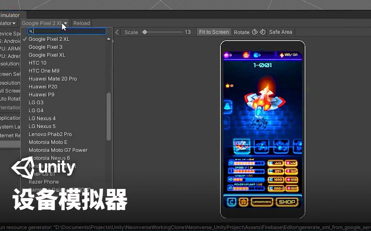The height and width of the screenshot is (231, 371).
Task: Tap the red robot icon in game top bar
Action: pyautogui.click(x=246, y=55)
